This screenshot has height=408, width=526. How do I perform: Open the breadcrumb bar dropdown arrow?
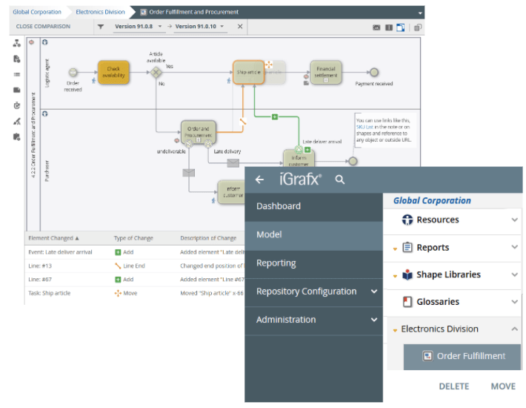(420, 13)
